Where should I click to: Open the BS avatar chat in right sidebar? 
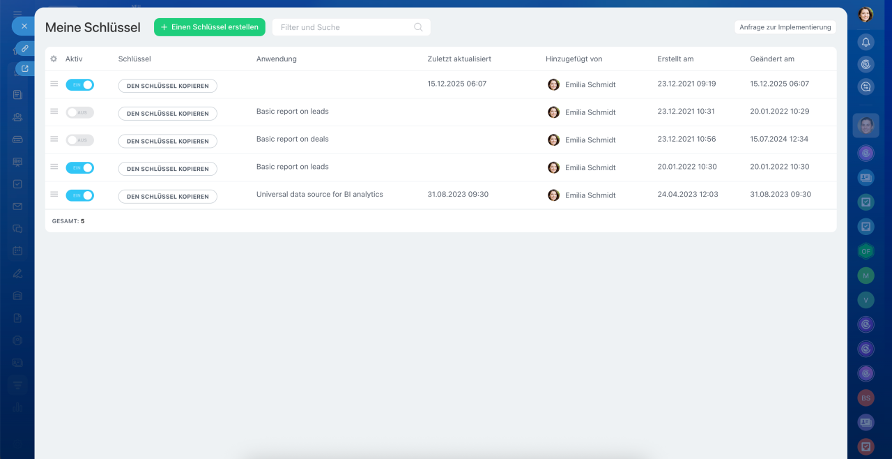(866, 398)
